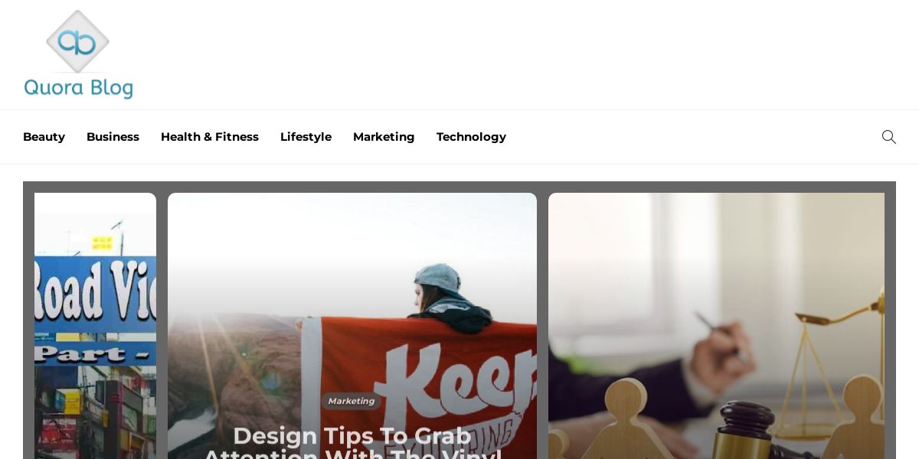Screen dimensions: 919x459
Task: Select Health & Fitness in navigation
Action: click(210, 137)
